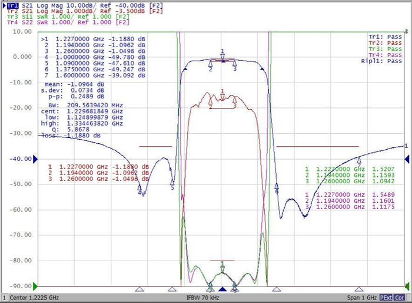Click the 0.000 y-axis scale label
Image resolution: width=412 pixels, height=303 pixels.
click(22, 57)
